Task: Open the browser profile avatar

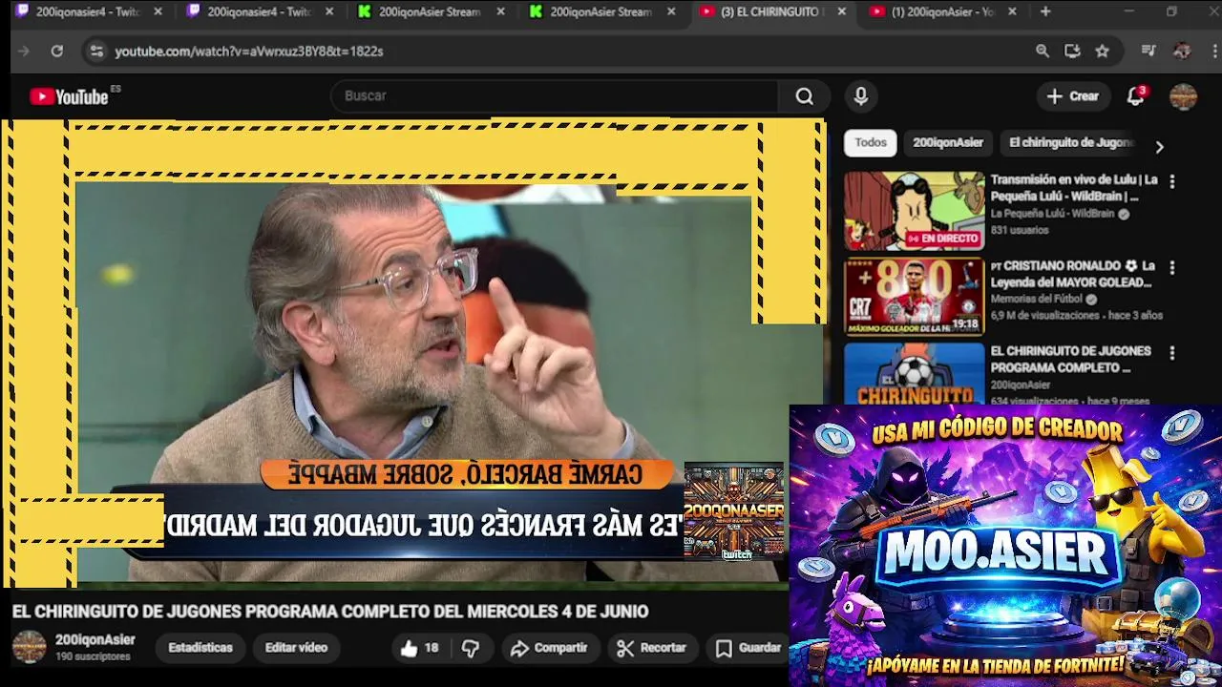Action: tap(1182, 52)
